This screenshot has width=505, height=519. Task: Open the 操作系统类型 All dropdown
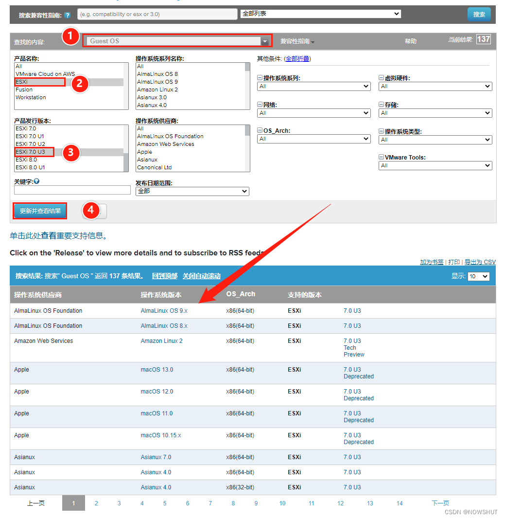(435, 140)
